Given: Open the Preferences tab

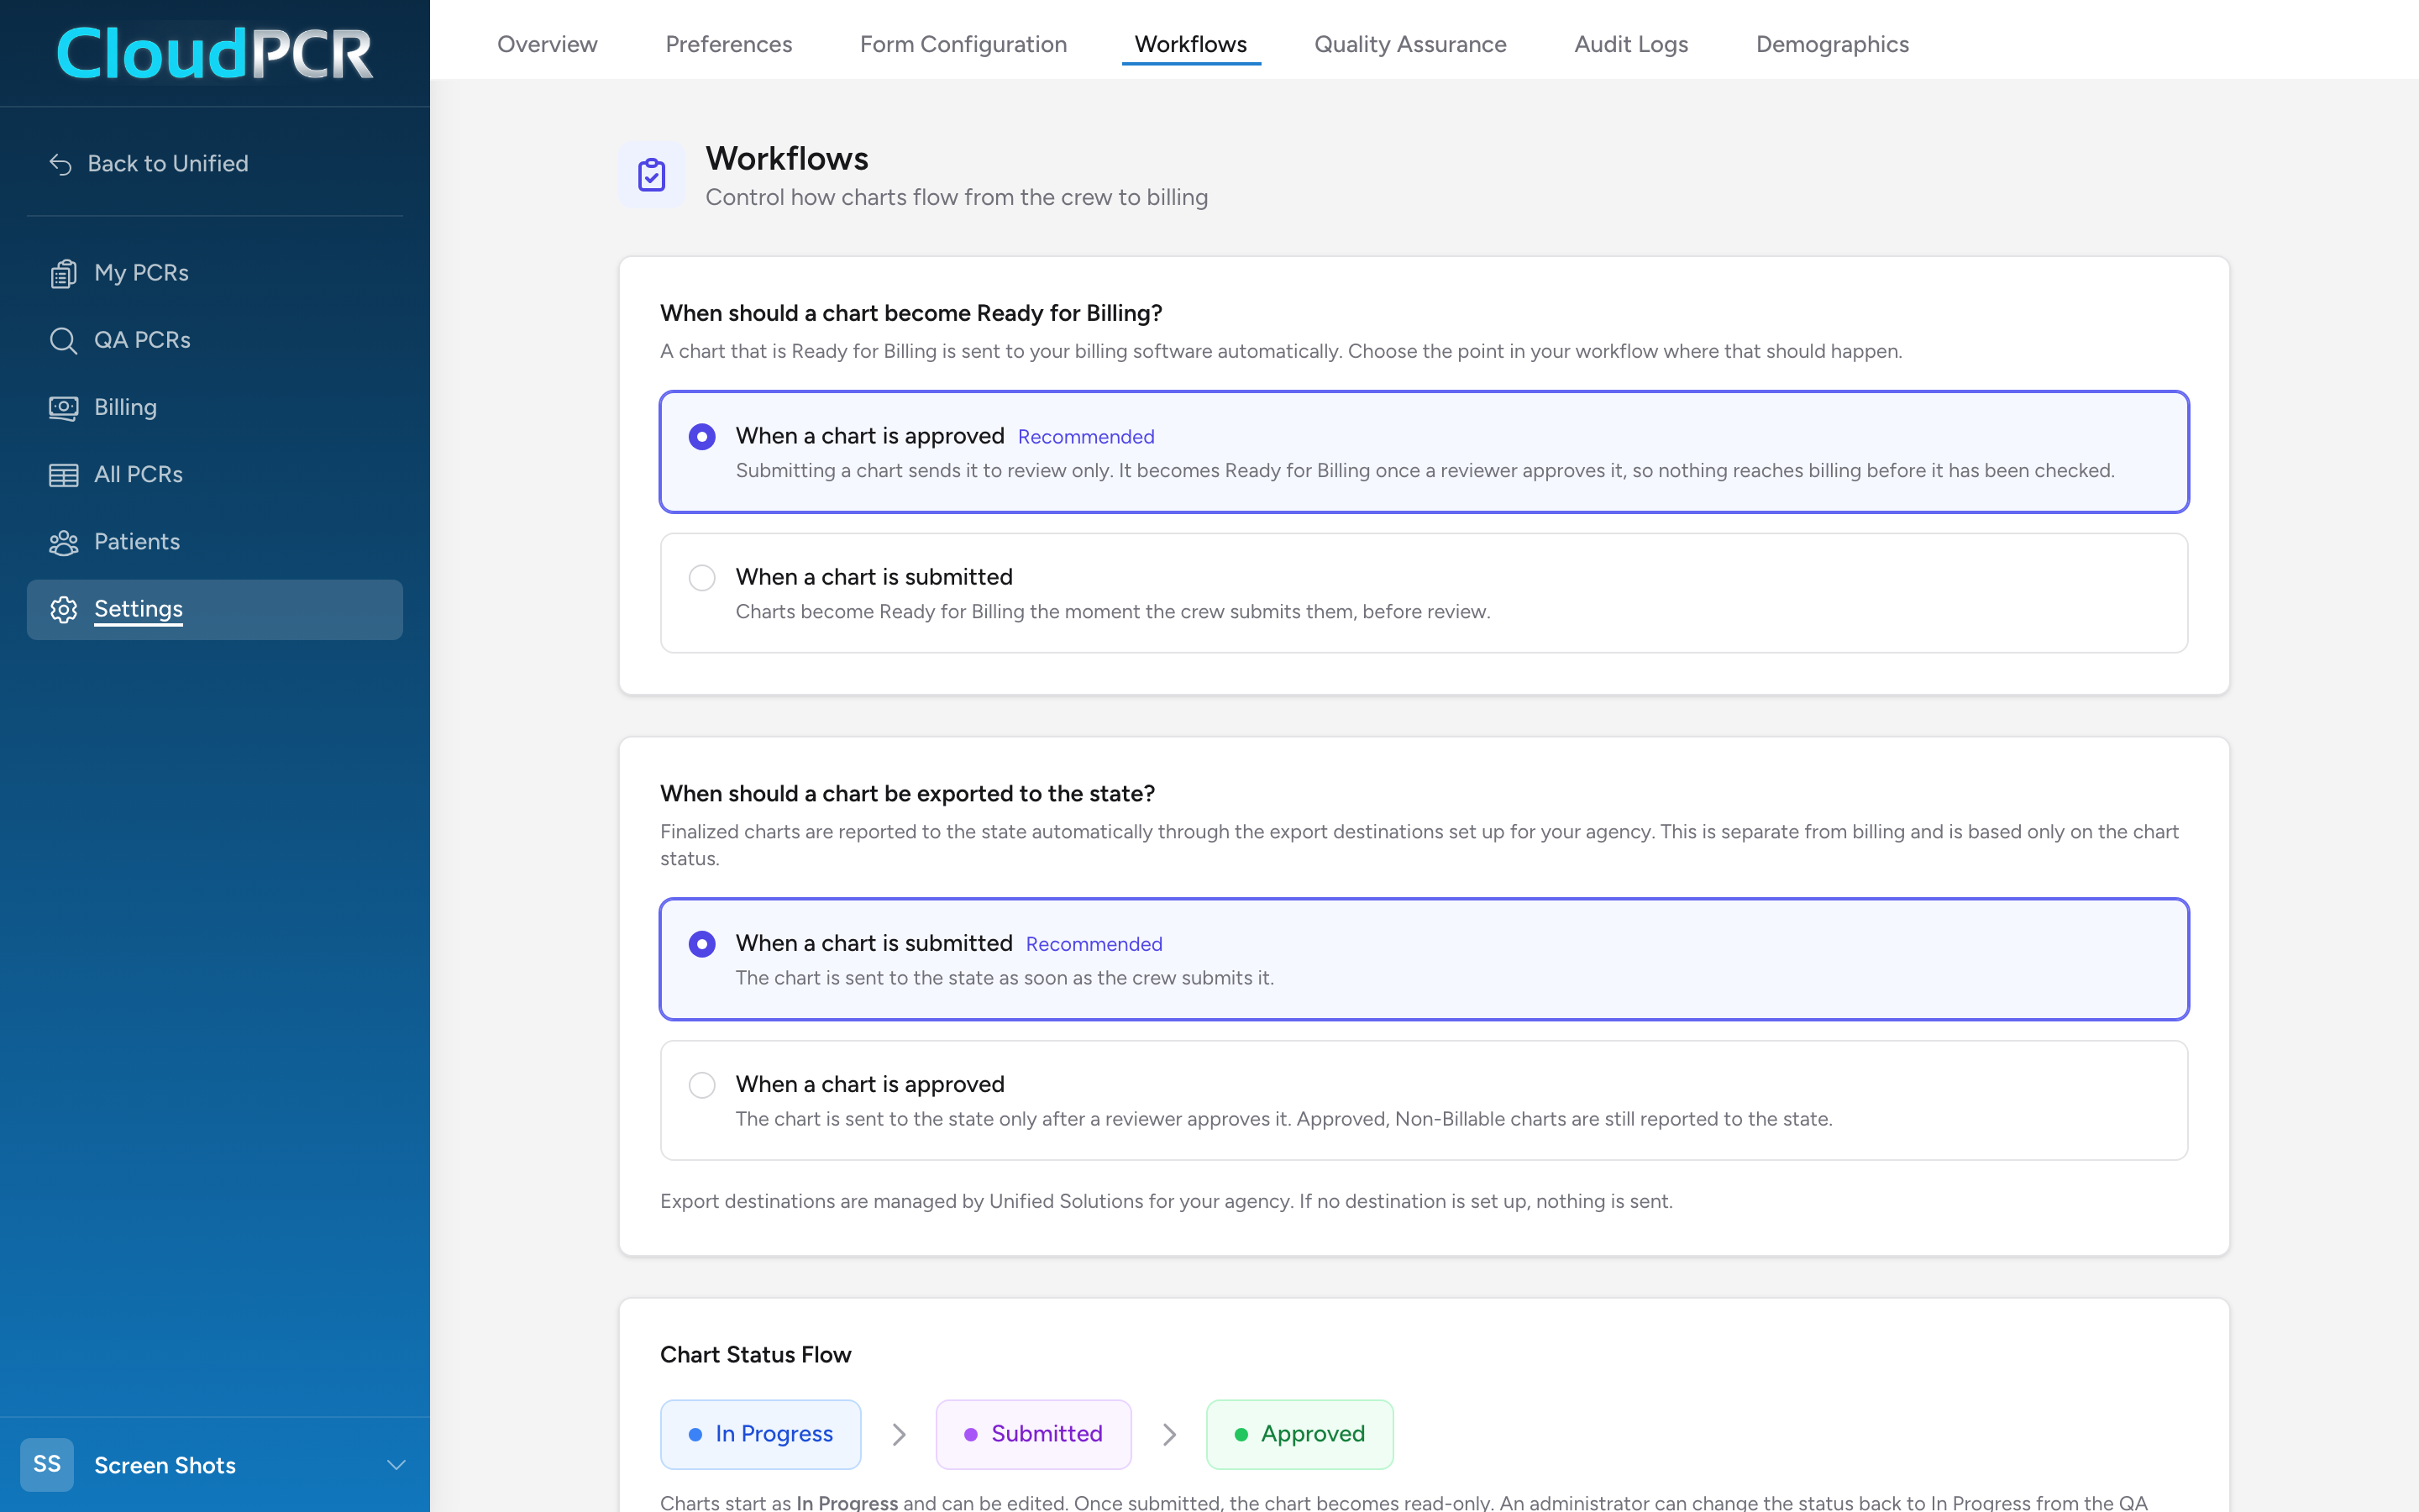Looking at the screenshot, I should [729, 44].
